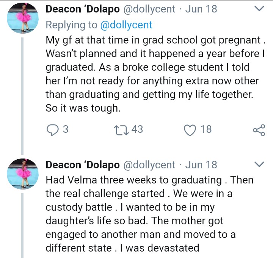Click the reply count showing 3
The image size is (273, 258).
click(65, 129)
